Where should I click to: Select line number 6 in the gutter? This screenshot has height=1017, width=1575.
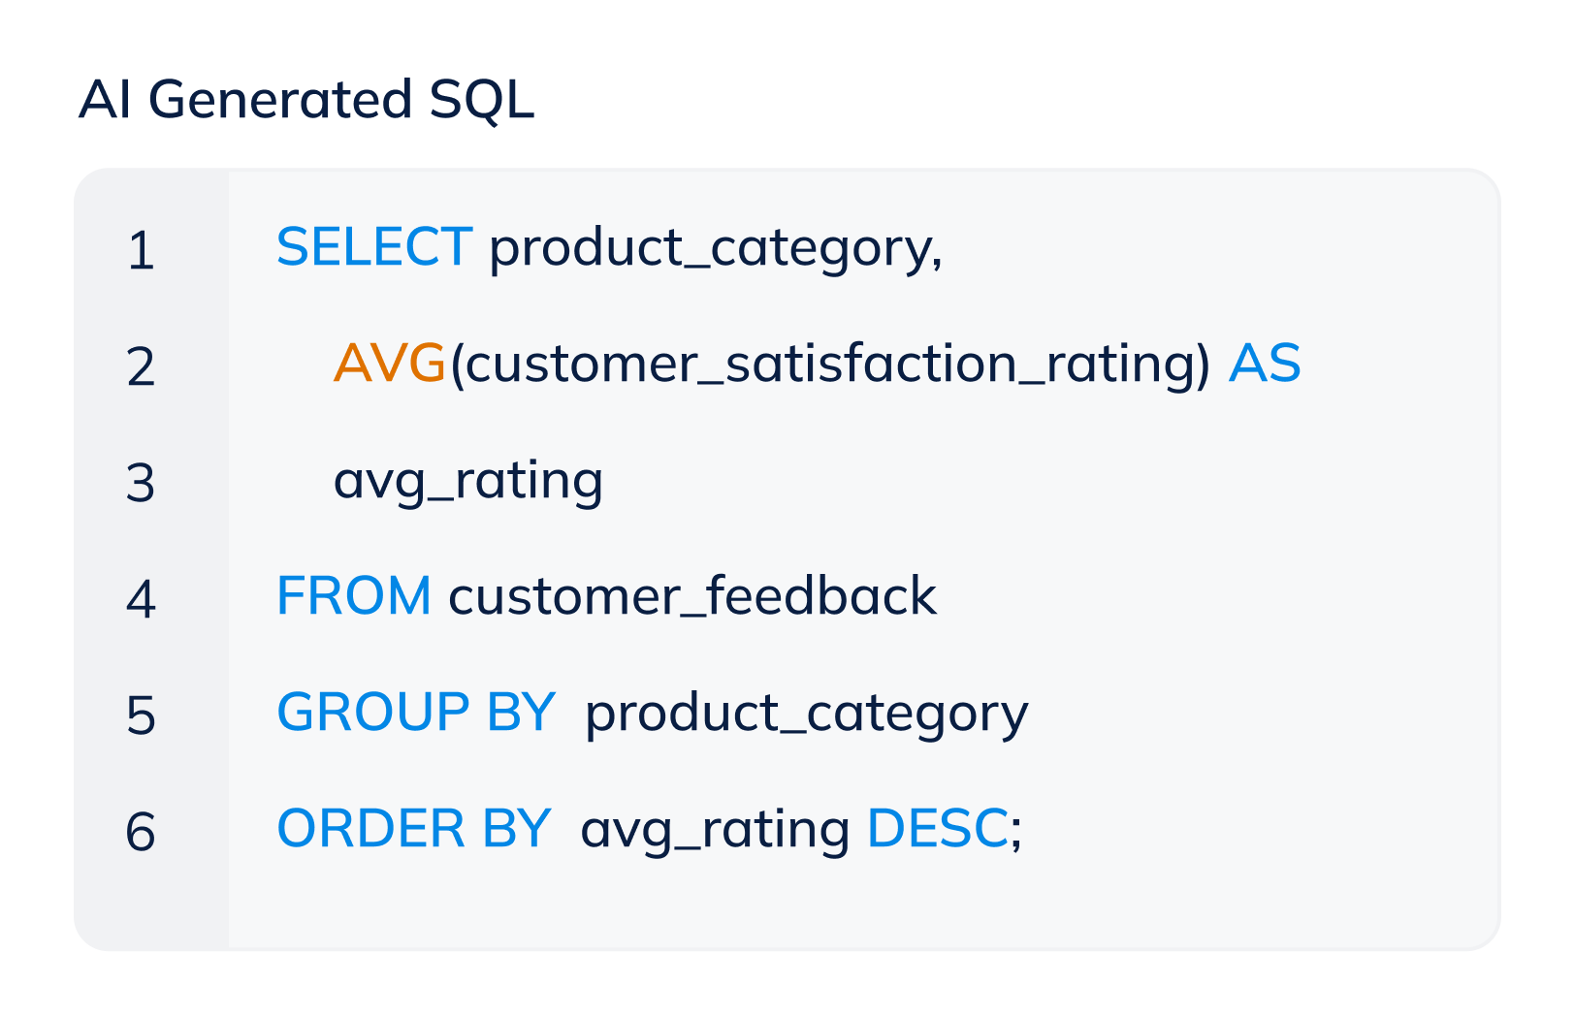pyautogui.click(x=141, y=832)
